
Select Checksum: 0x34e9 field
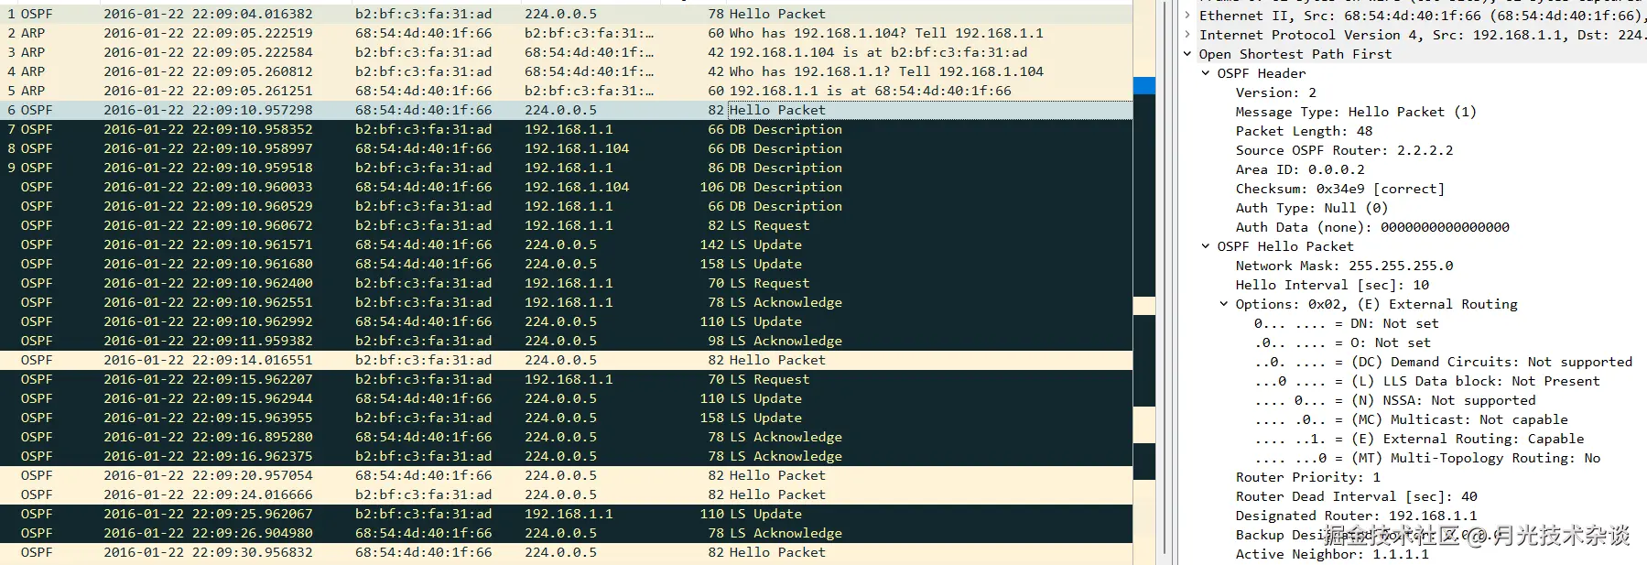click(1340, 189)
